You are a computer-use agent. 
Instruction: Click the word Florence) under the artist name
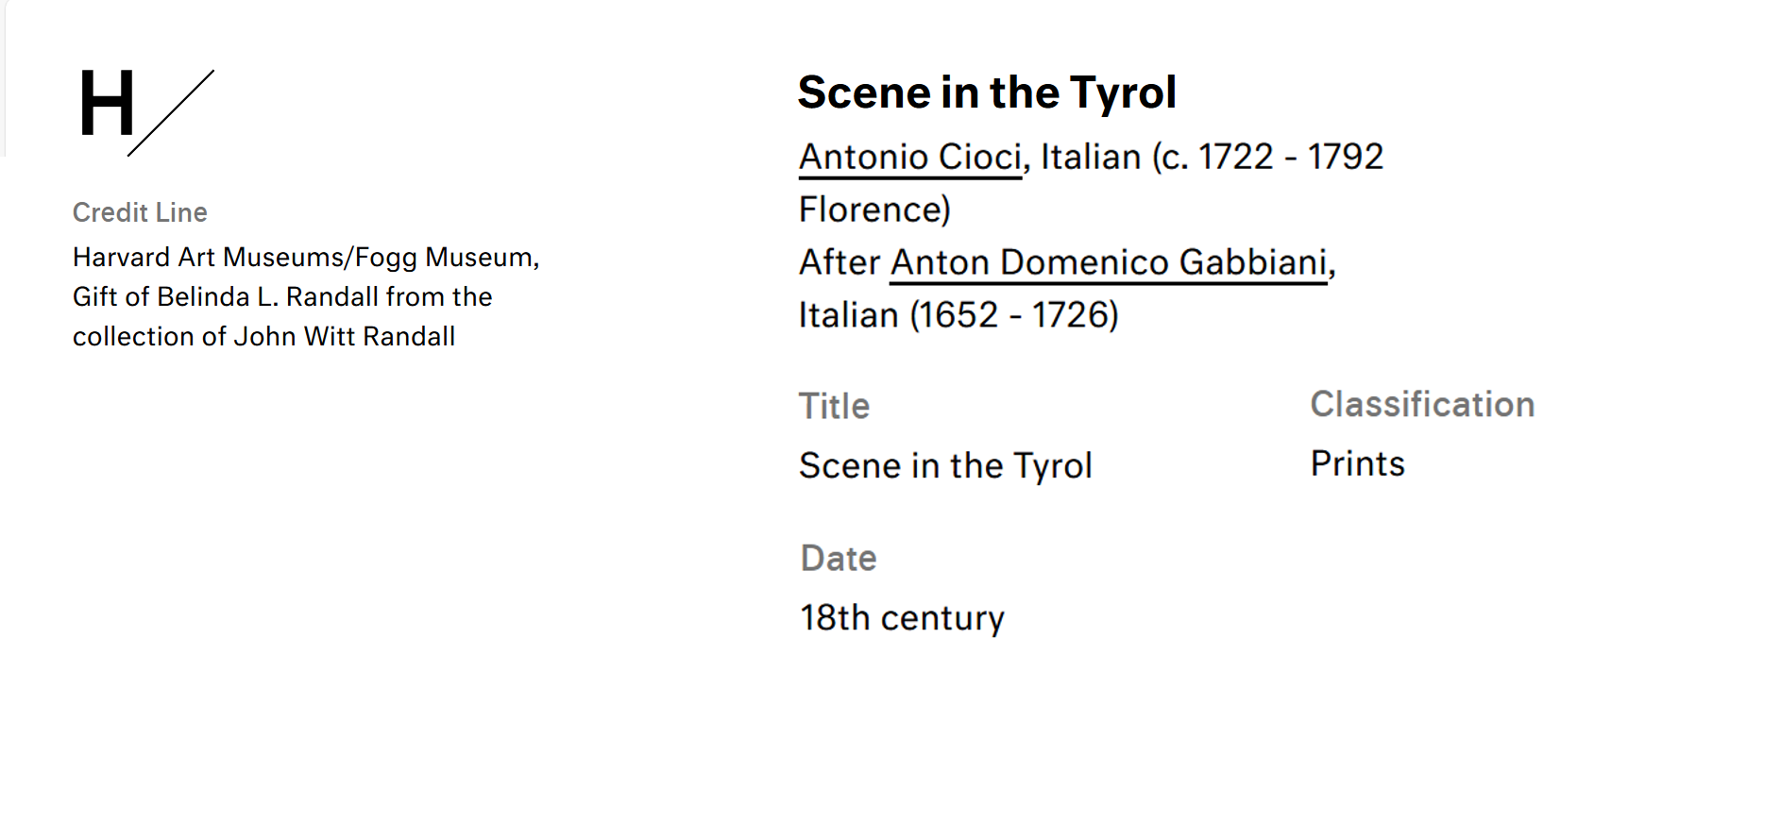pyautogui.click(x=874, y=210)
